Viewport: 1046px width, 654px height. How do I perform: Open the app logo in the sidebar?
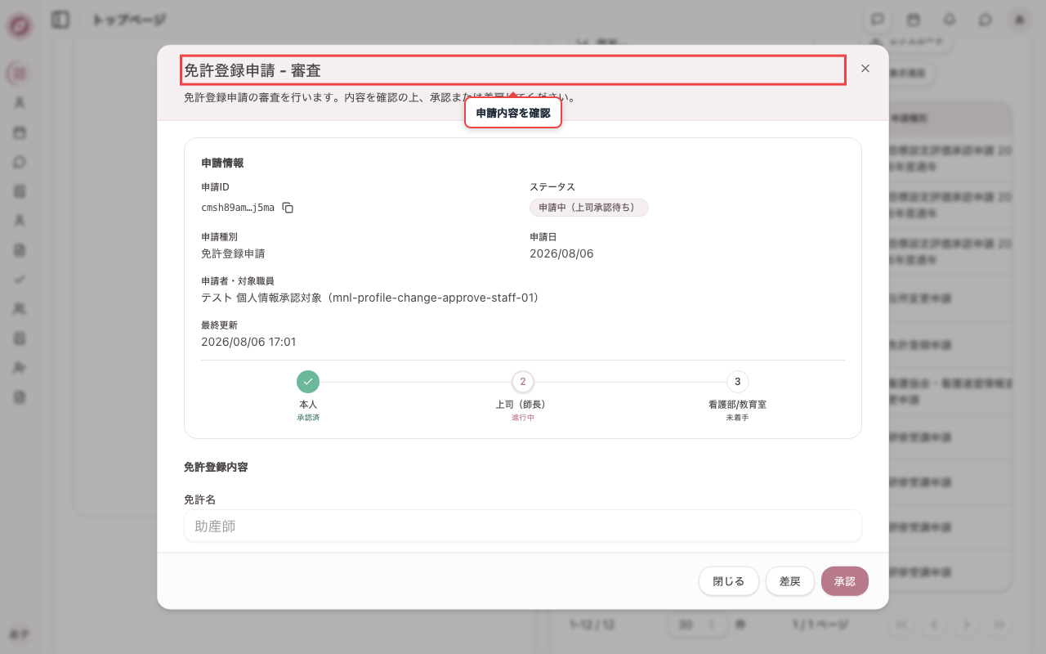pos(20,26)
